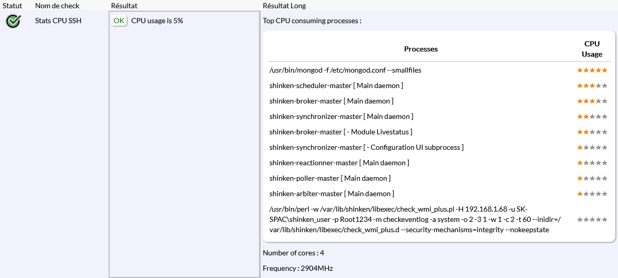The image size is (618, 278).
Task: Click the mongod five-star CPU rating
Action: click(592, 70)
